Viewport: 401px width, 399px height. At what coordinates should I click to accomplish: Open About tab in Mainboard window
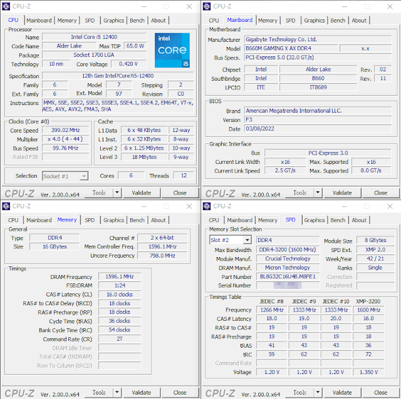click(359, 21)
